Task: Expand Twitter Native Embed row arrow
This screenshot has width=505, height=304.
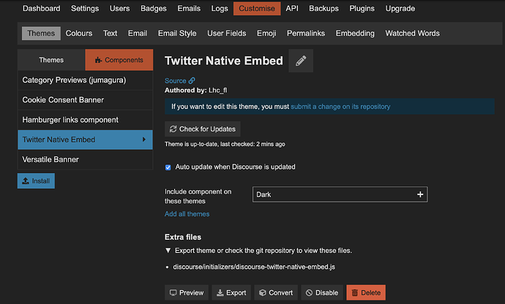Action: coord(144,140)
